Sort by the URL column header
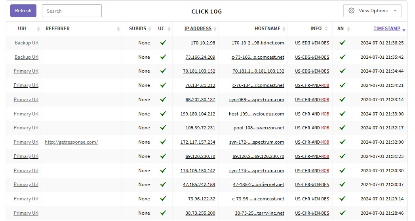 23,29
